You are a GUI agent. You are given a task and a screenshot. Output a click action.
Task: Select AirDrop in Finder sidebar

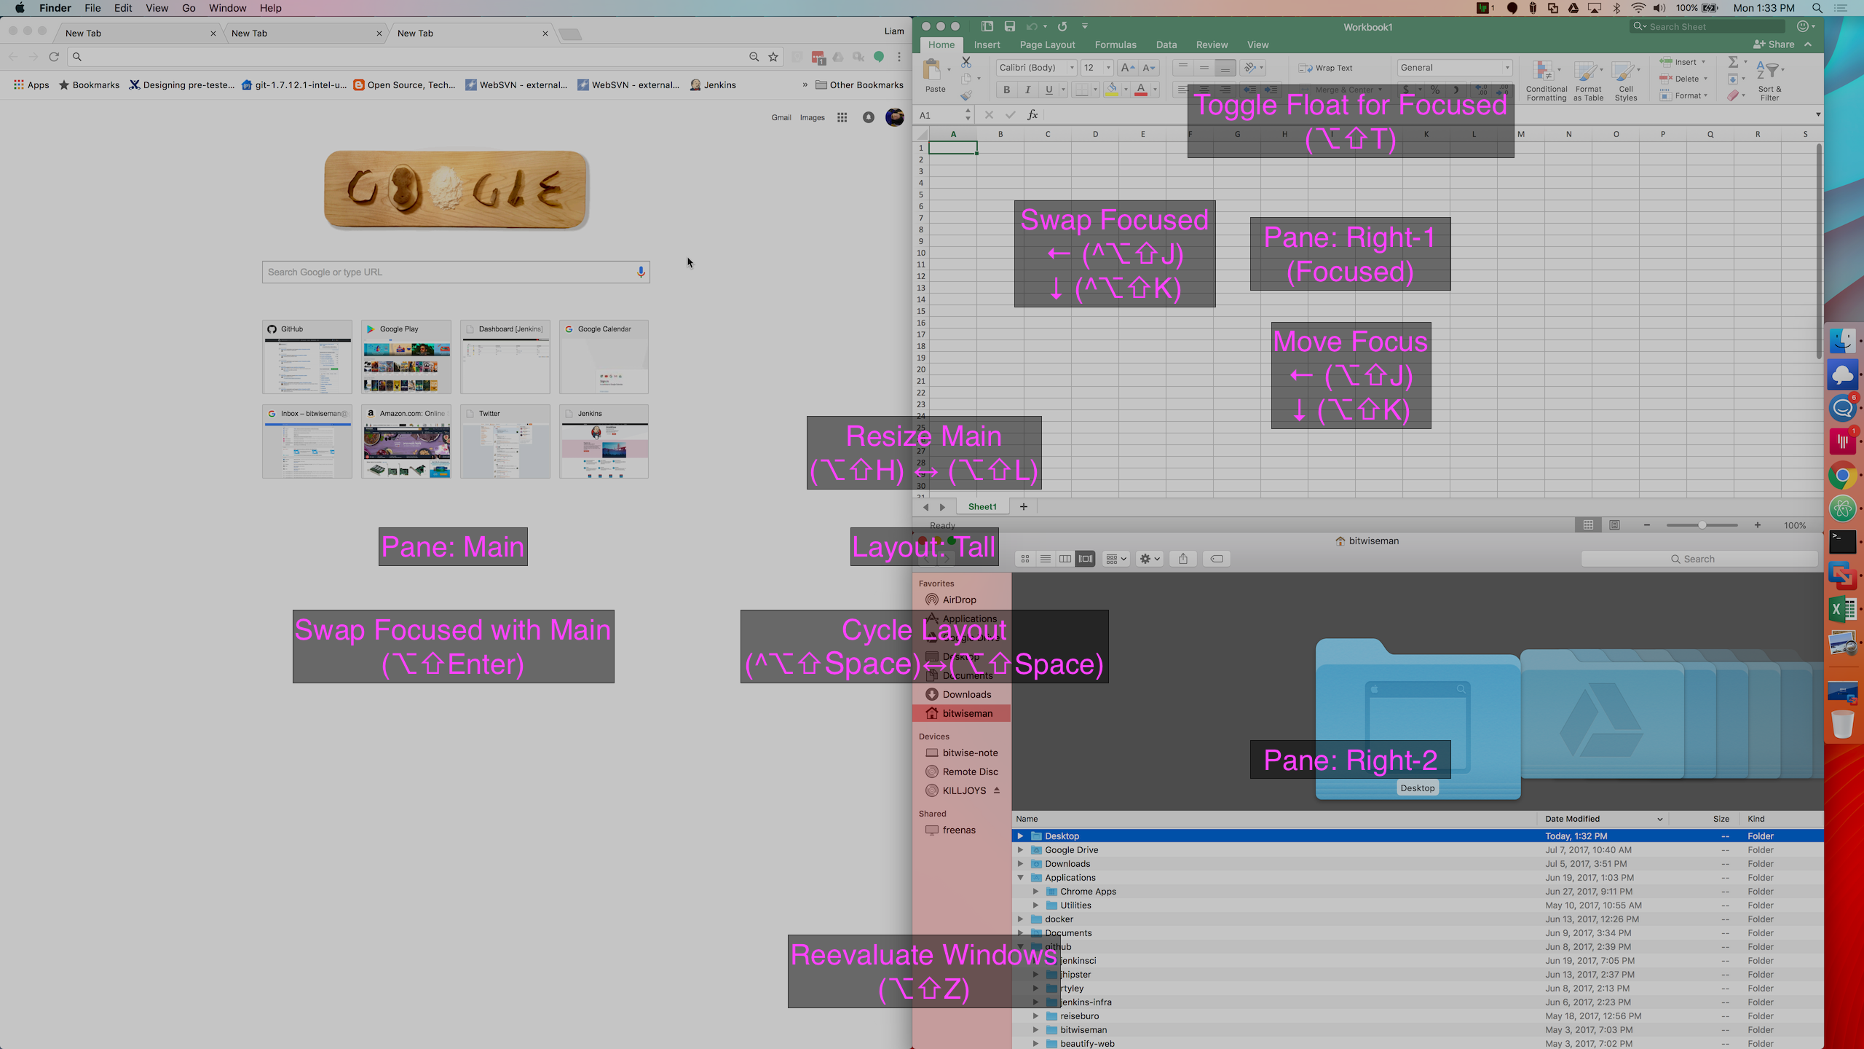pyautogui.click(x=957, y=600)
